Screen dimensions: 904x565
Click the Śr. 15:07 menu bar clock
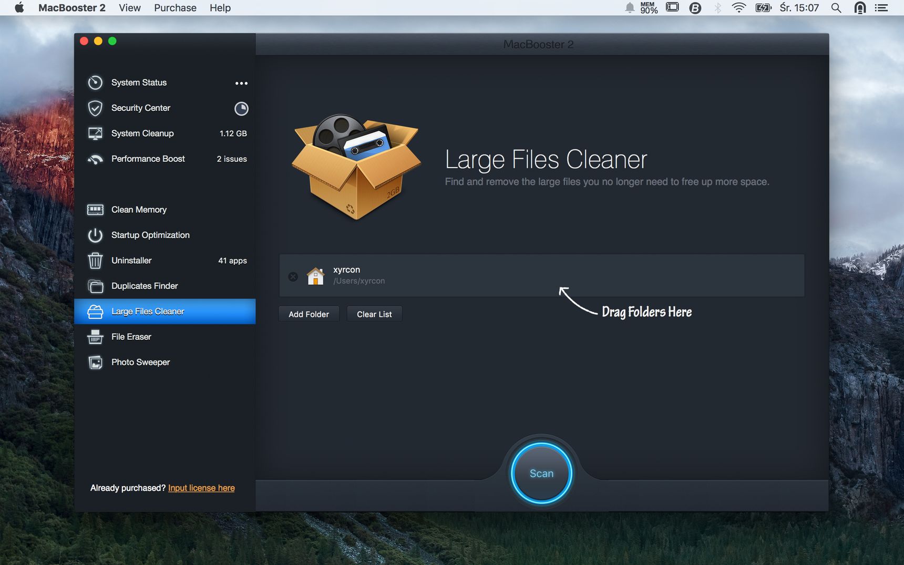[799, 8]
